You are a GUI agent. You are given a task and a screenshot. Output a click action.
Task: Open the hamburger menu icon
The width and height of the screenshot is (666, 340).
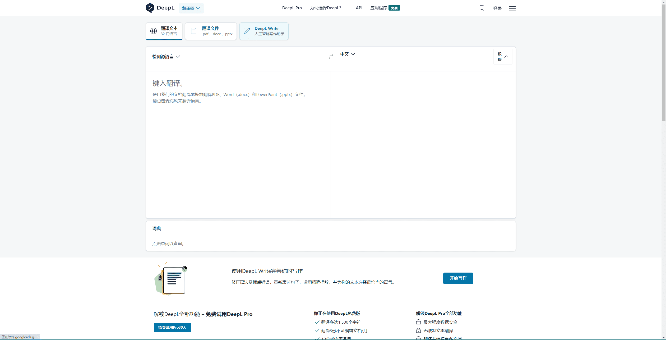512,8
